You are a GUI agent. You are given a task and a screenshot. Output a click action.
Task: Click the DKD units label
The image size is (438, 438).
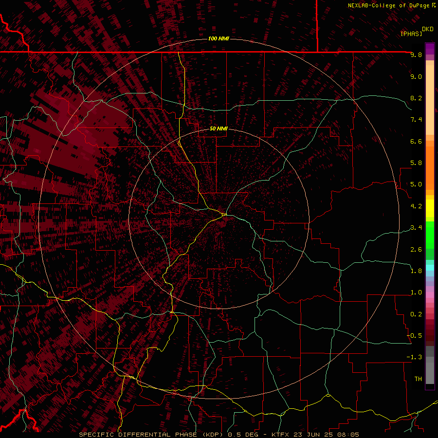pos(427,29)
